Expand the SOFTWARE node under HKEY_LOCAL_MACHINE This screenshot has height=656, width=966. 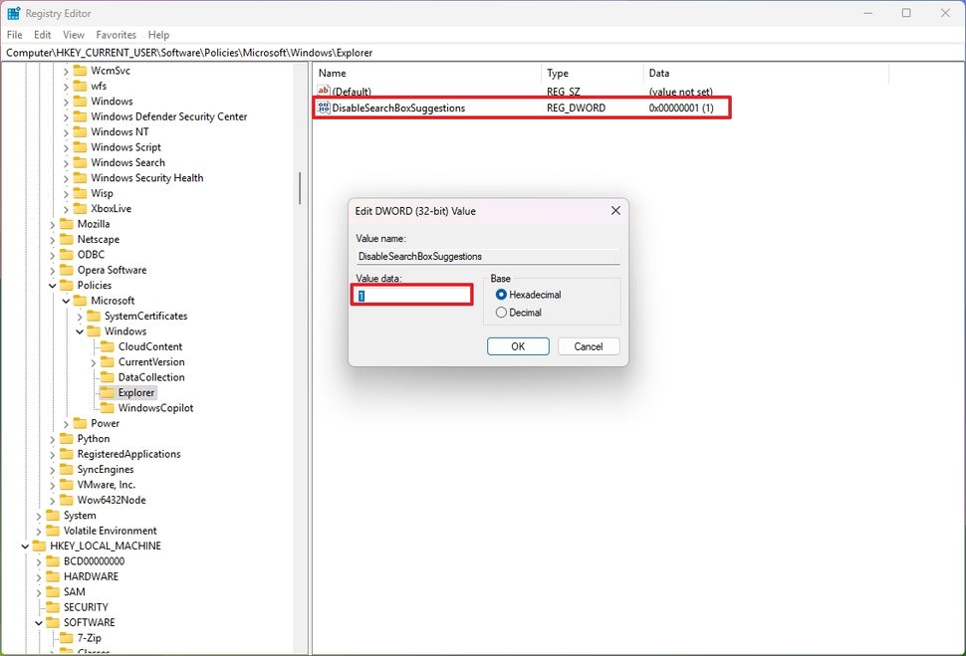pyautogui.click(x=38, y=622)
